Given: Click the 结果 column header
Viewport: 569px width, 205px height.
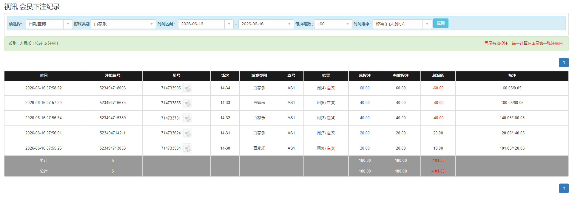Looking at the screenshot, I should tap(326, 76).
